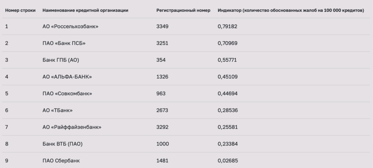This screenshot has width=373, height=168.
Task: Click registration number 1326
Action: 162,77
